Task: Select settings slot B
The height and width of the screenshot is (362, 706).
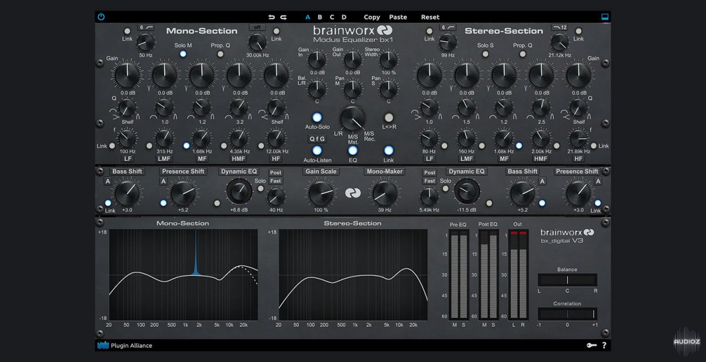Action: pyautogui.click(x=320, y=17)
